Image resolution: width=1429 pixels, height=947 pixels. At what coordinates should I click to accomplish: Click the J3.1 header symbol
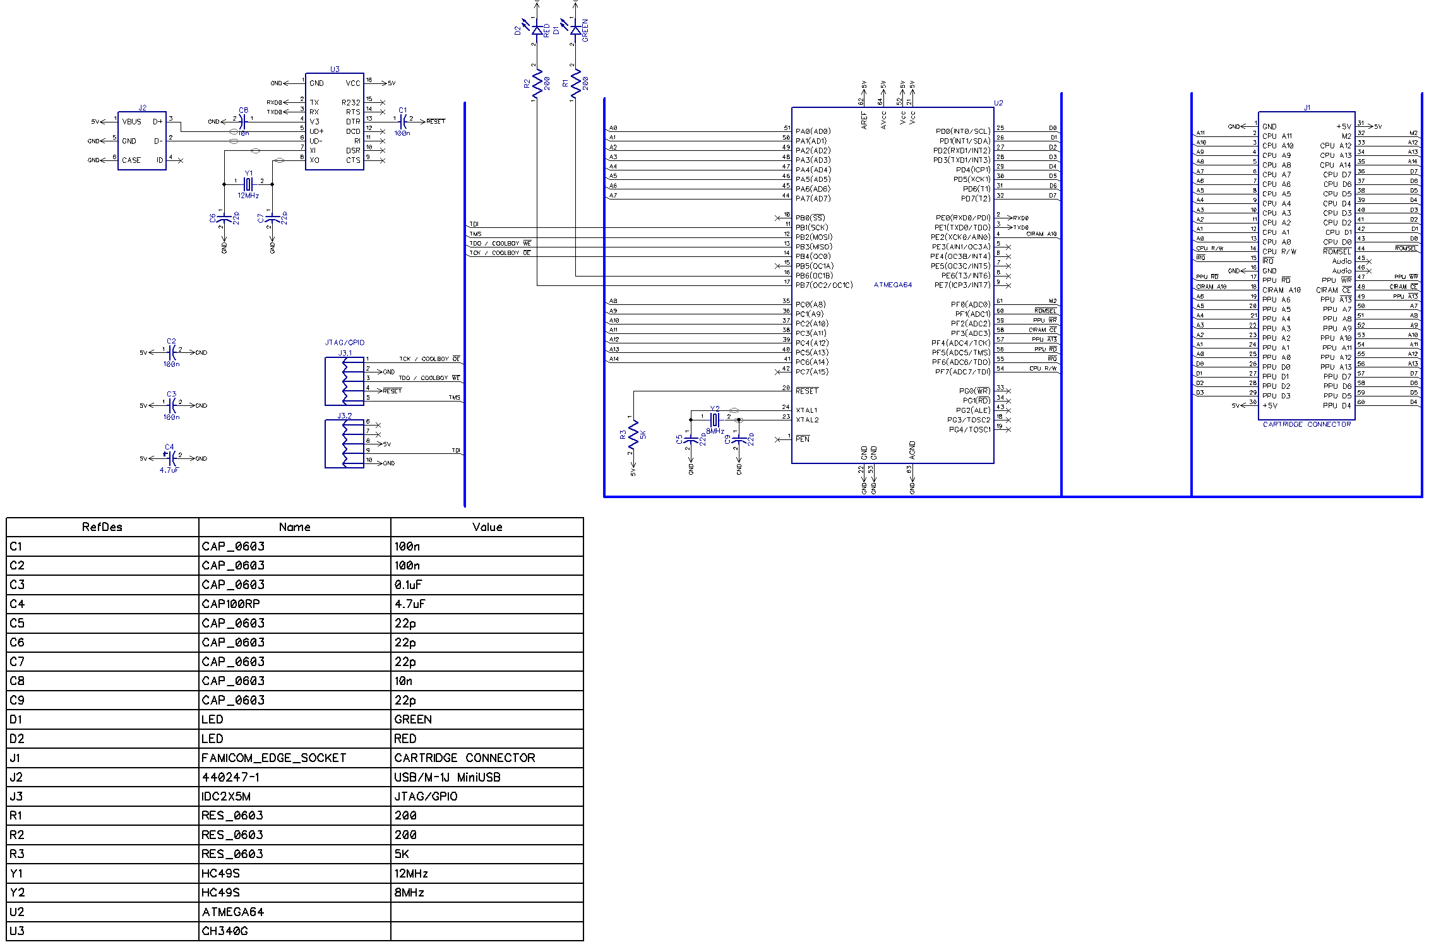[345, 381]
